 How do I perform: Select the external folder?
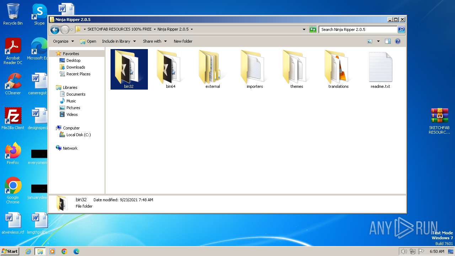coord(213,69)
